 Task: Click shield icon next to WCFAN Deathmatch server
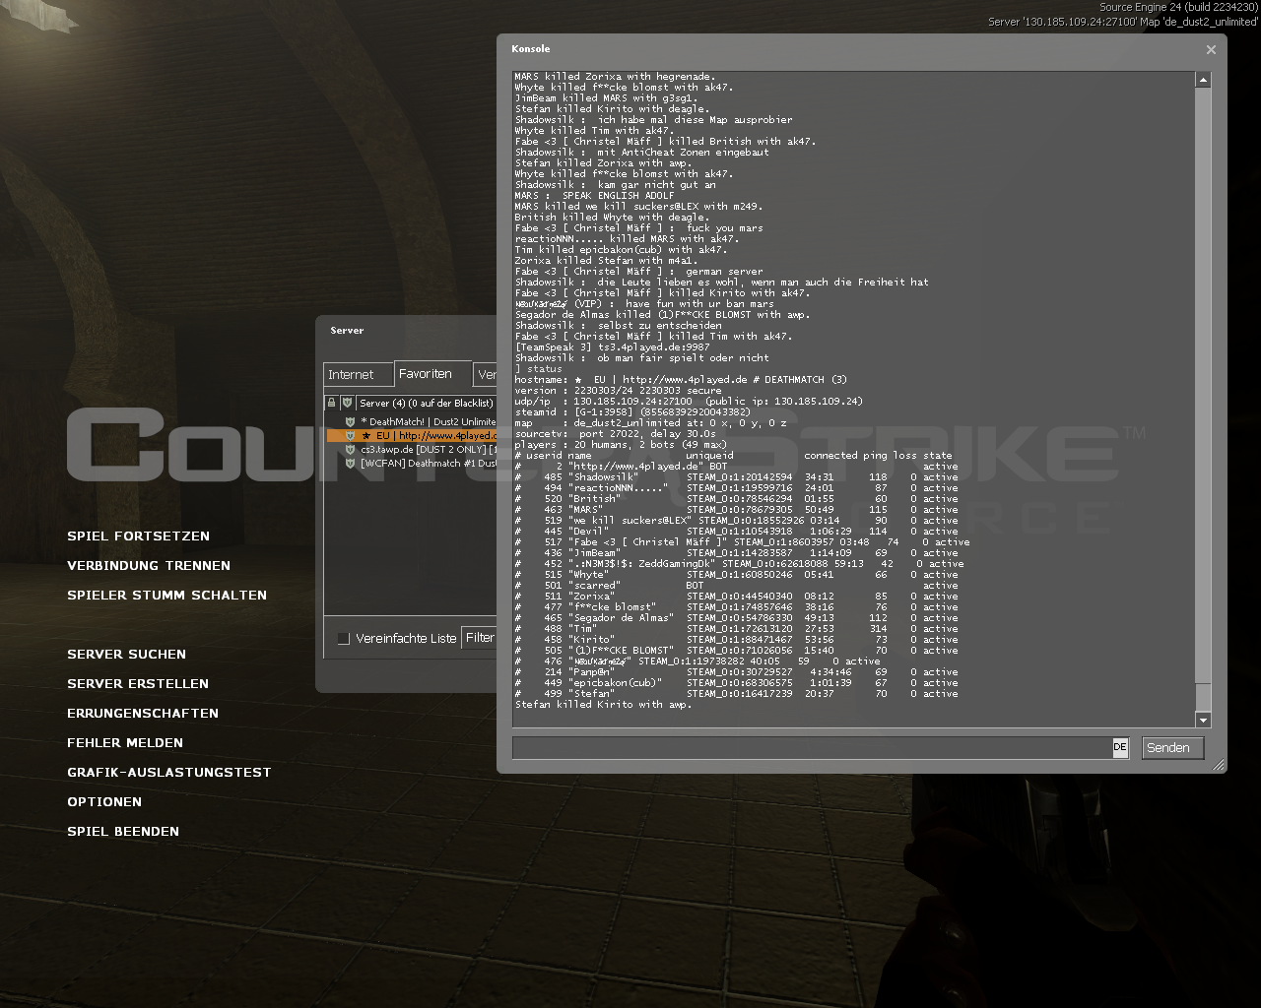(350, 463)
